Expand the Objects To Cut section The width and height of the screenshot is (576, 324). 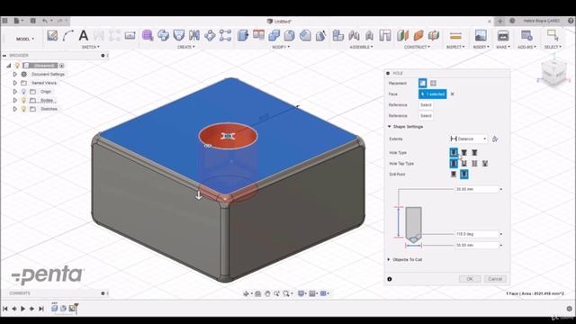(389, 259)
